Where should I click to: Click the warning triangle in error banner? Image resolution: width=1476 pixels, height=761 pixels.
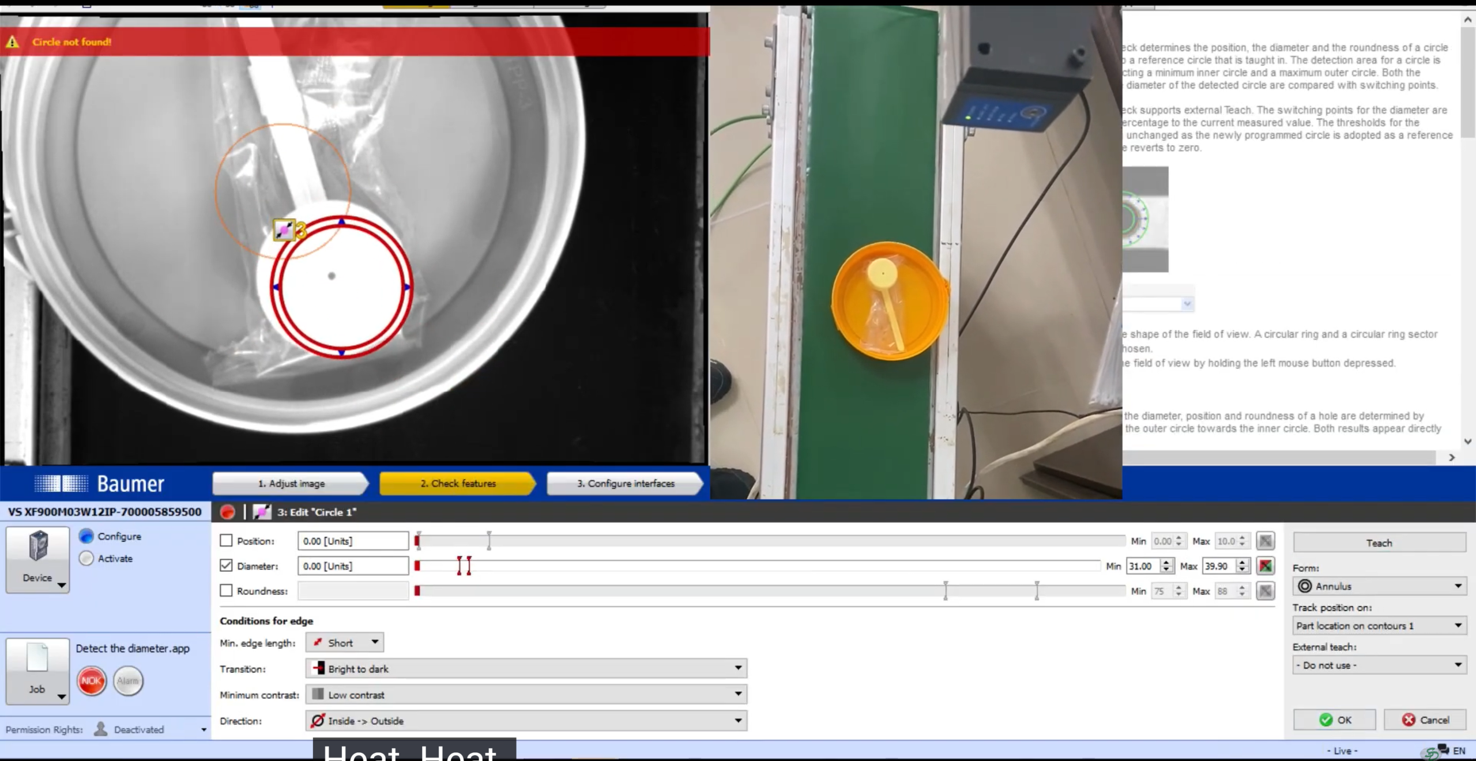pyautogui.click(x=13, y=42)
